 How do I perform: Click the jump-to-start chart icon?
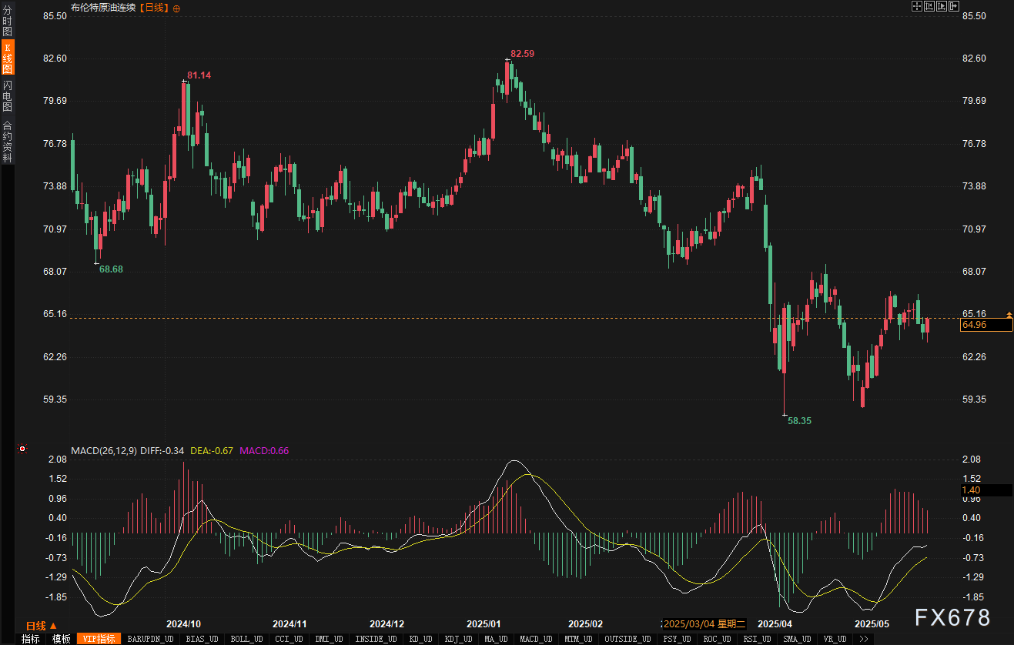tap(929, 6)
